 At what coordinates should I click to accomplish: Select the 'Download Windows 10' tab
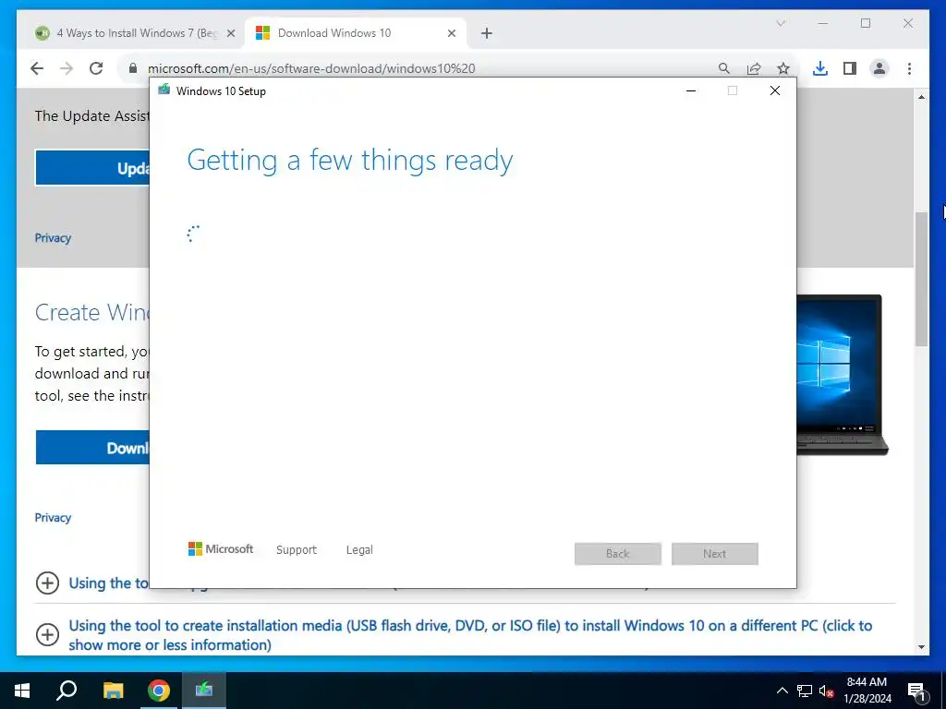coord(356,33)
